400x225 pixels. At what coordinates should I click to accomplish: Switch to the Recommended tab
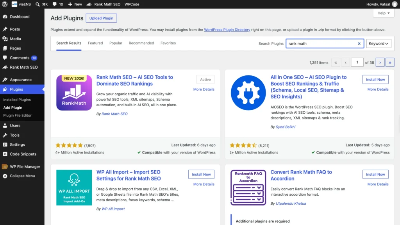coord(141,43)
